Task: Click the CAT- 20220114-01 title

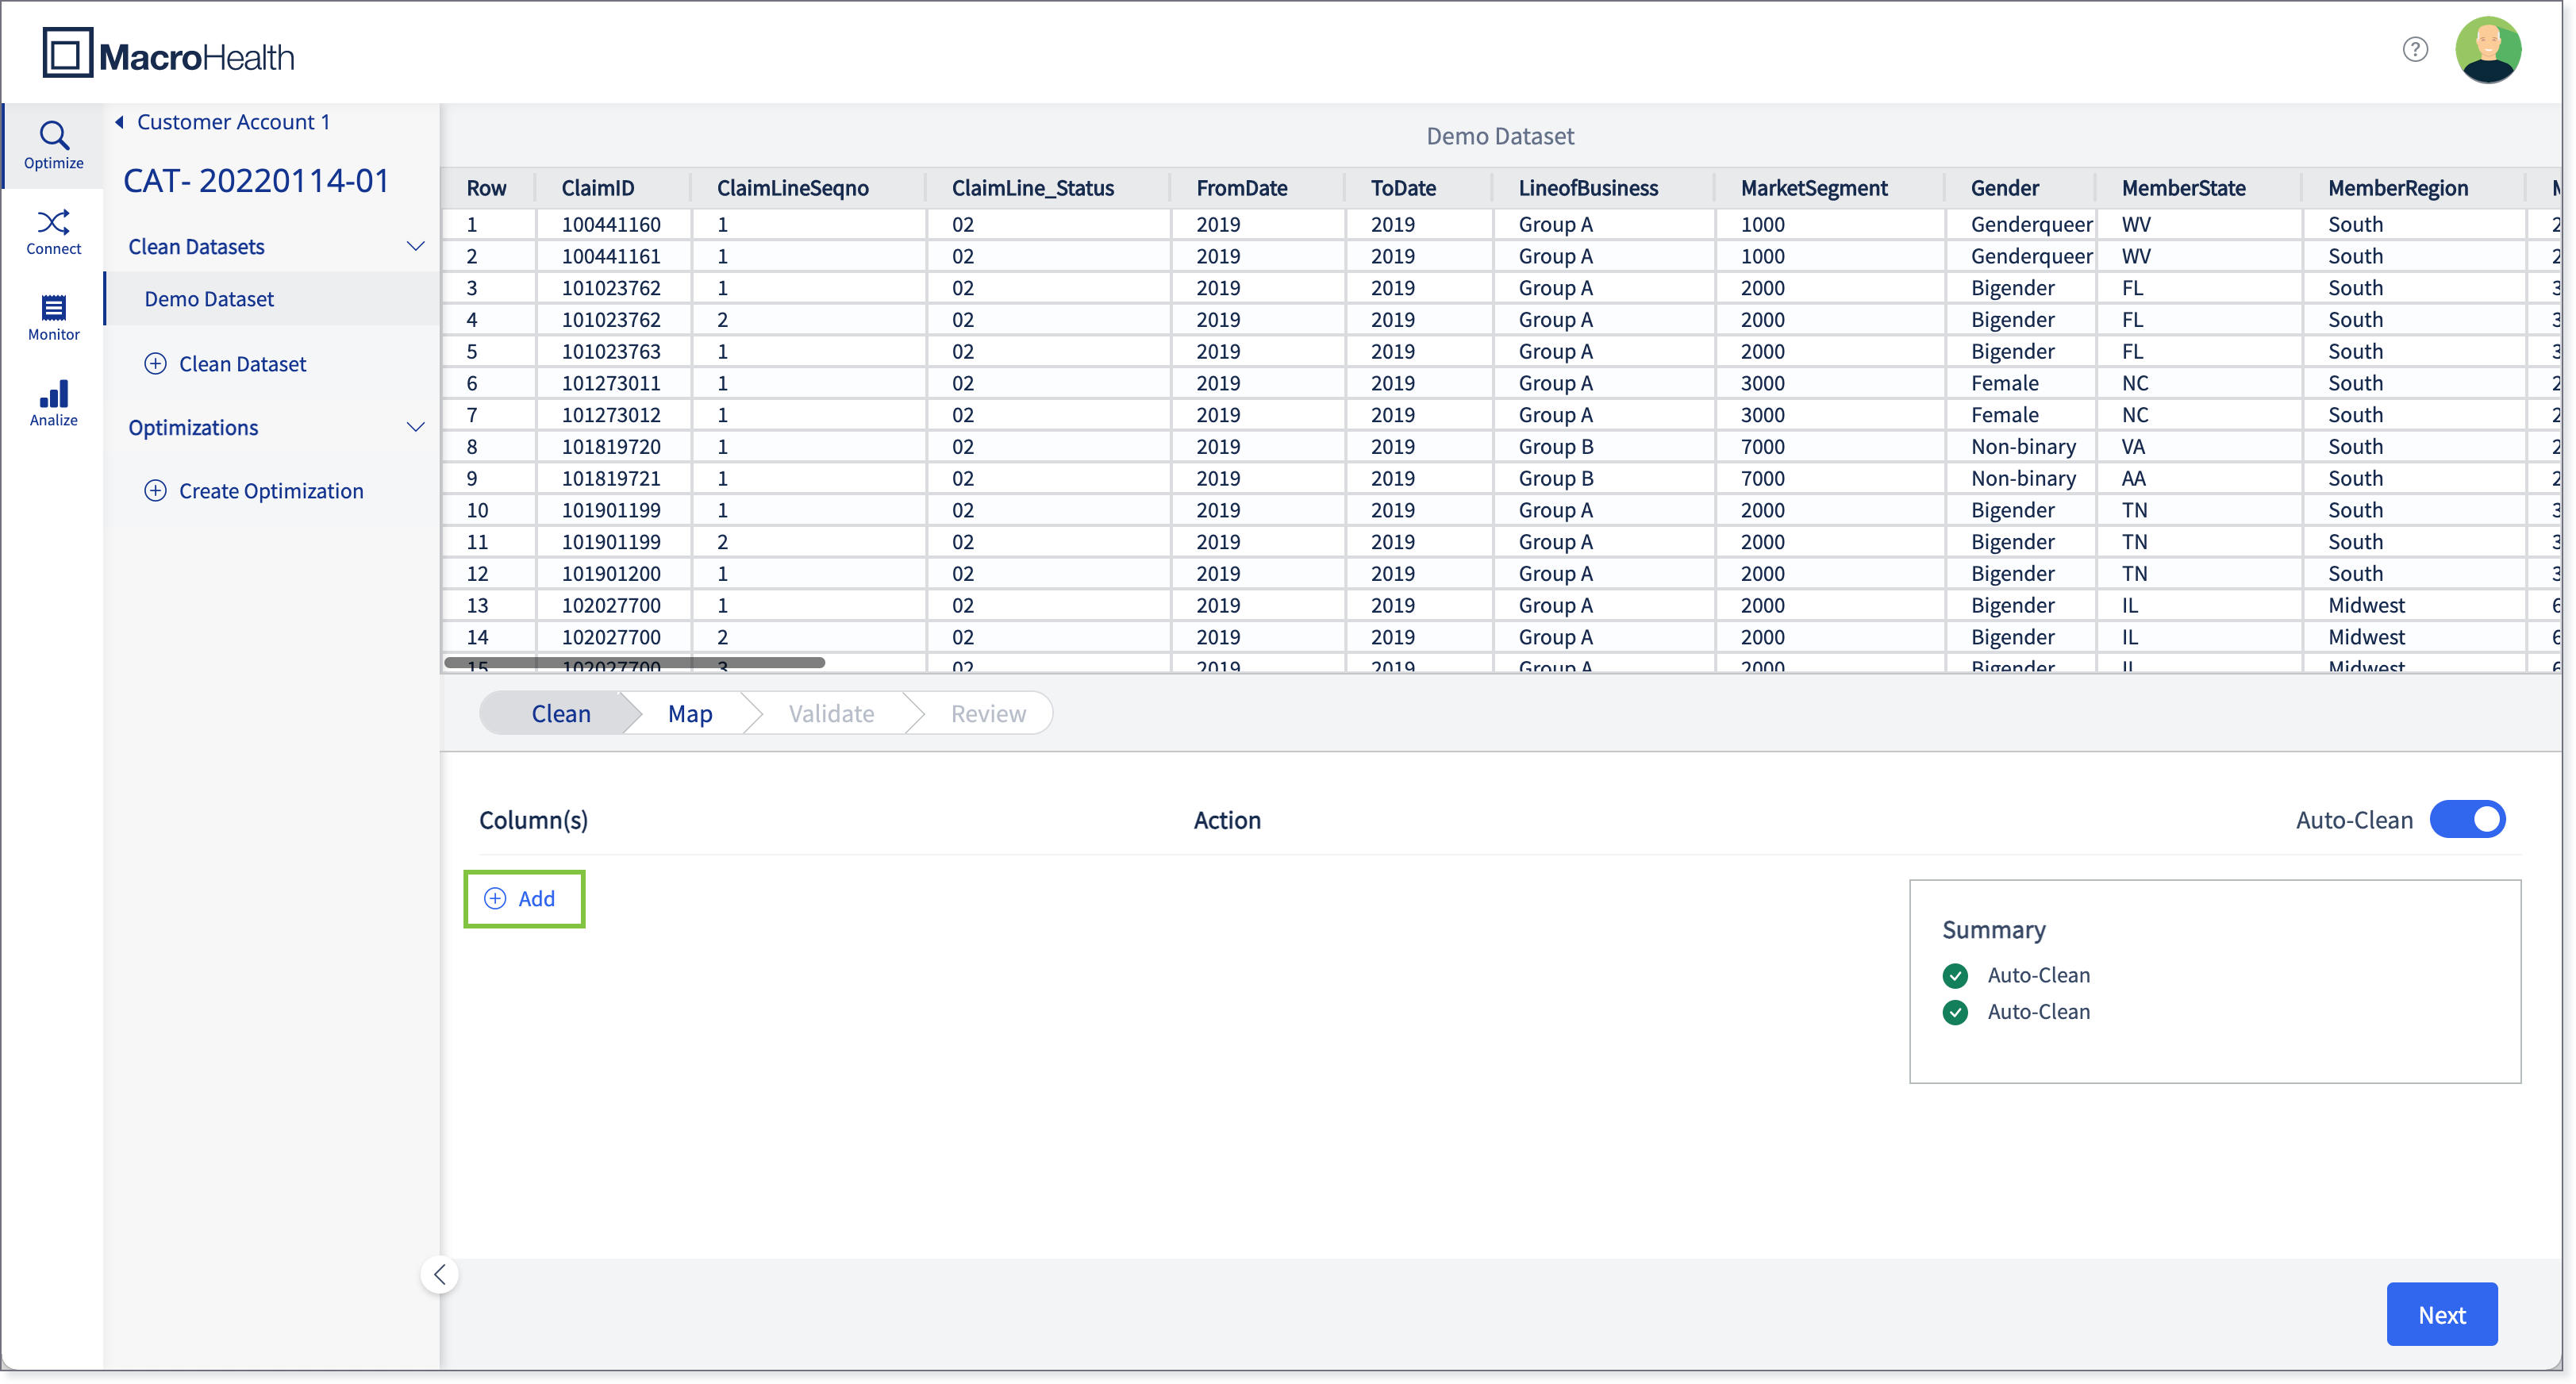Action: (256, 181)
